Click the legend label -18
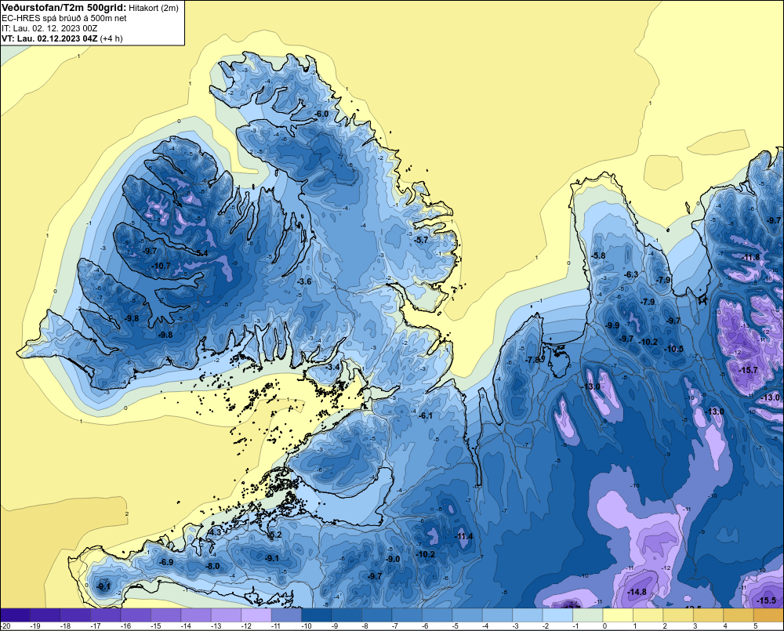This screenshot has width=784, height=631. click(65, 626)
